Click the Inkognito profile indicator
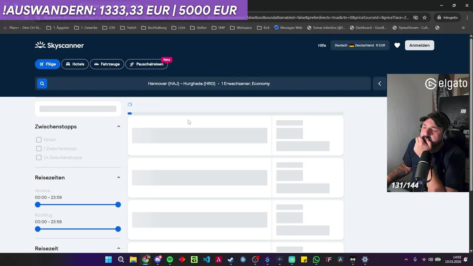The height and width of the screenshot is (266, 473). (x=447, y=17)
